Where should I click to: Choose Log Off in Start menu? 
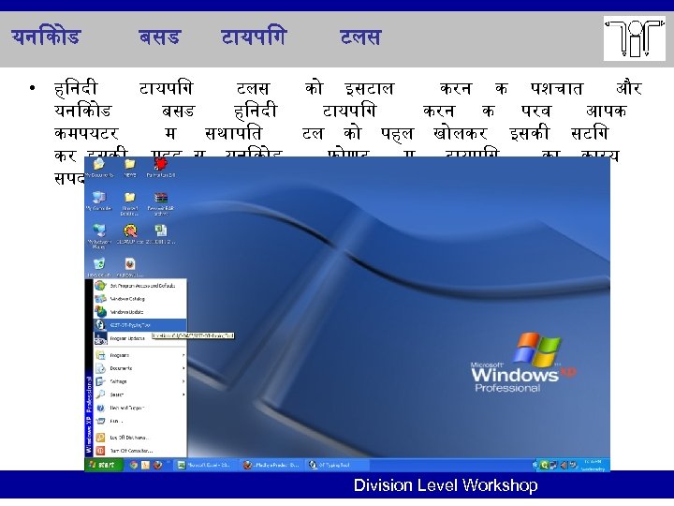tap(140, 438)
